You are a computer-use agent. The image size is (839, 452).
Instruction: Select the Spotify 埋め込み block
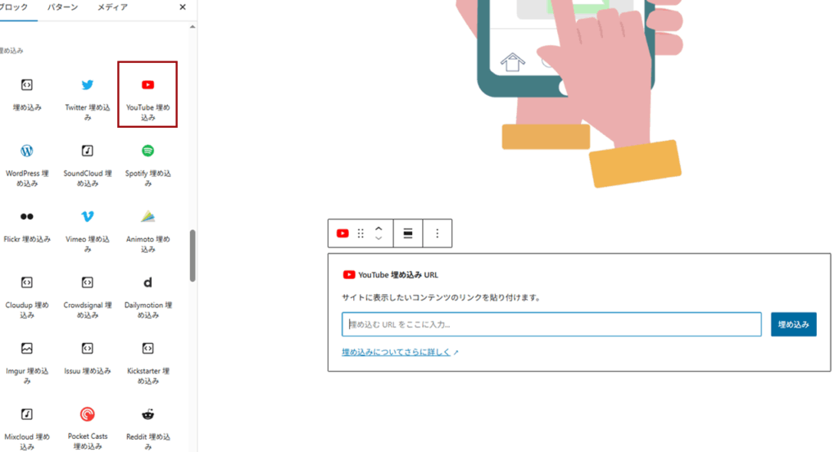147,165
